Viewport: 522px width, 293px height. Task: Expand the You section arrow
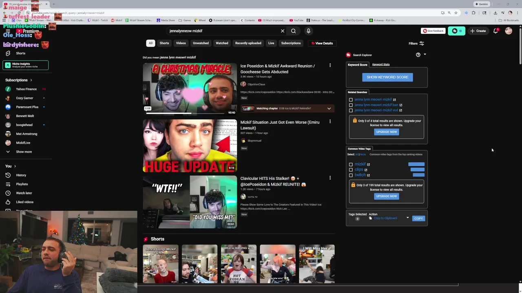pyautogui.click(x=15, y=166)
